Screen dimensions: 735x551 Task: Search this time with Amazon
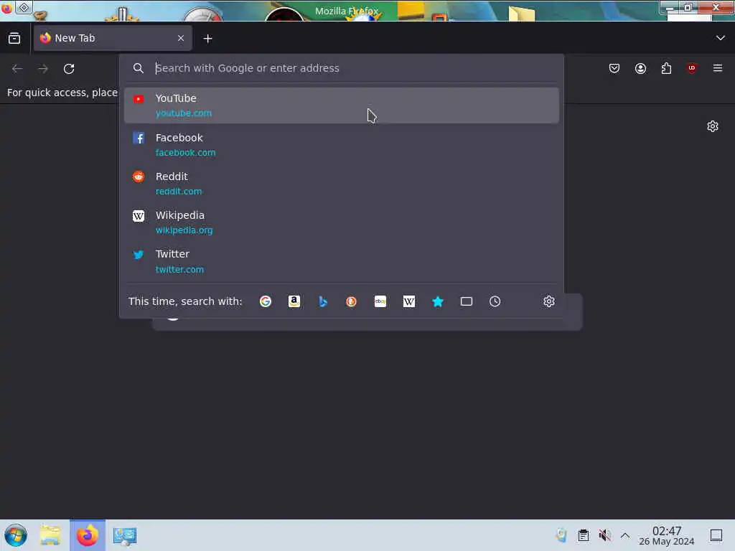tap(294, 301)
